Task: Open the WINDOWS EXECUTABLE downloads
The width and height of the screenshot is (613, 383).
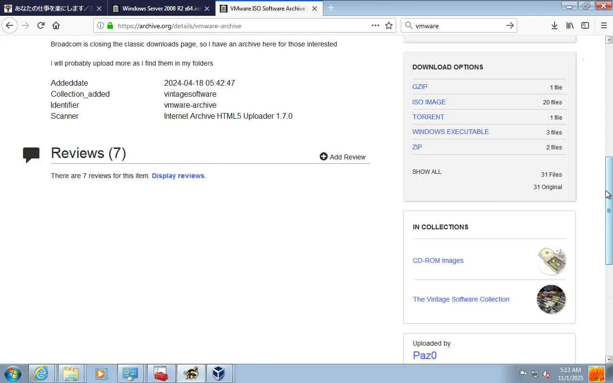Action: (x=451, y=132)
